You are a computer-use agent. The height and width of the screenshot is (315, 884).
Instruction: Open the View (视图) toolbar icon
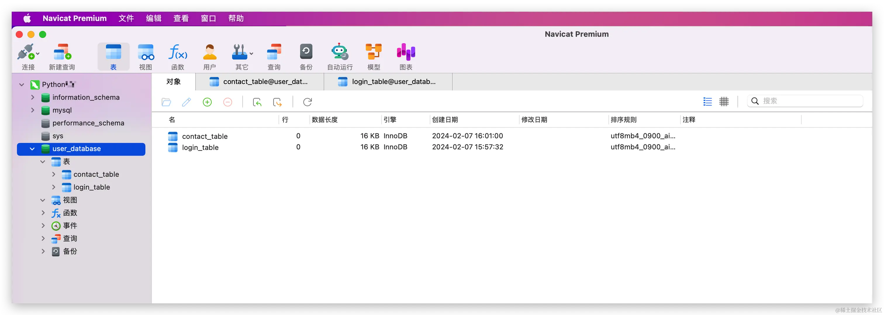(x=146, y=52)
